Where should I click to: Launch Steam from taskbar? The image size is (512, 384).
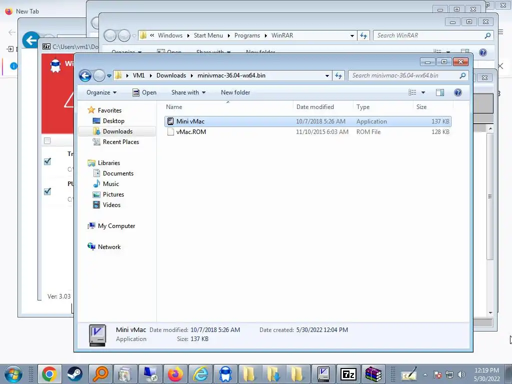tap(75, 374)
